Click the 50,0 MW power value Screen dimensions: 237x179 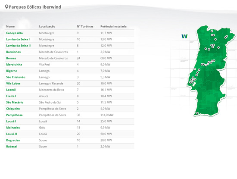click(106, 134)
